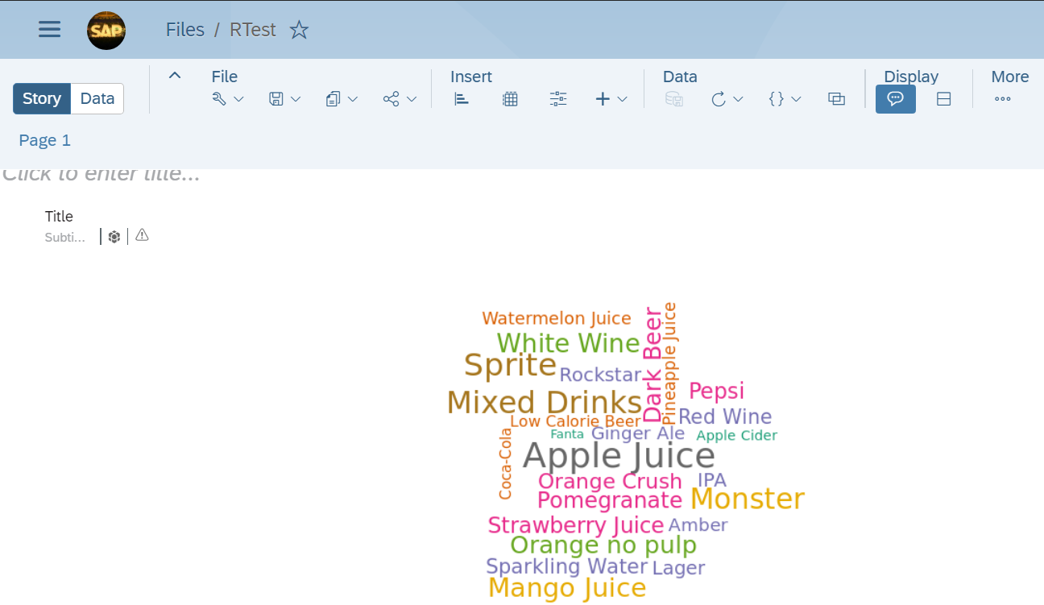The height and width of the screenshot is (605, 1044).
Task: Click 'Apple Juice' in word cloud
Action: point(619,456)
